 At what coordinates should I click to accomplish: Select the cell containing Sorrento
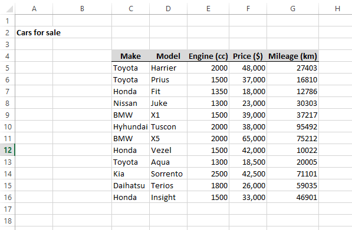tap(169, 174)
